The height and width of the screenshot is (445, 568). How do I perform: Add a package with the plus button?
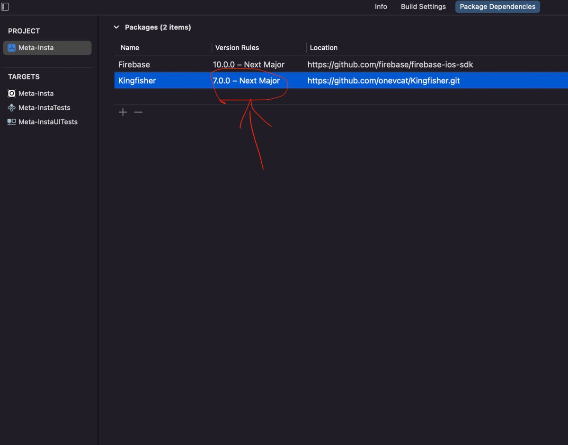[123, 112]
